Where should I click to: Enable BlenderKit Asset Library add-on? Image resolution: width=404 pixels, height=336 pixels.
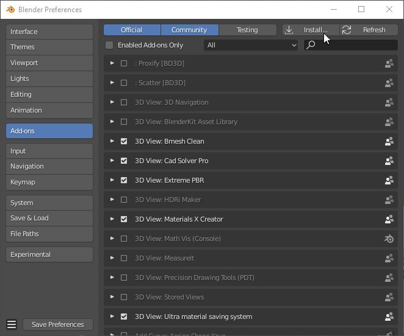pyautogui.click(x=124, y=122)
